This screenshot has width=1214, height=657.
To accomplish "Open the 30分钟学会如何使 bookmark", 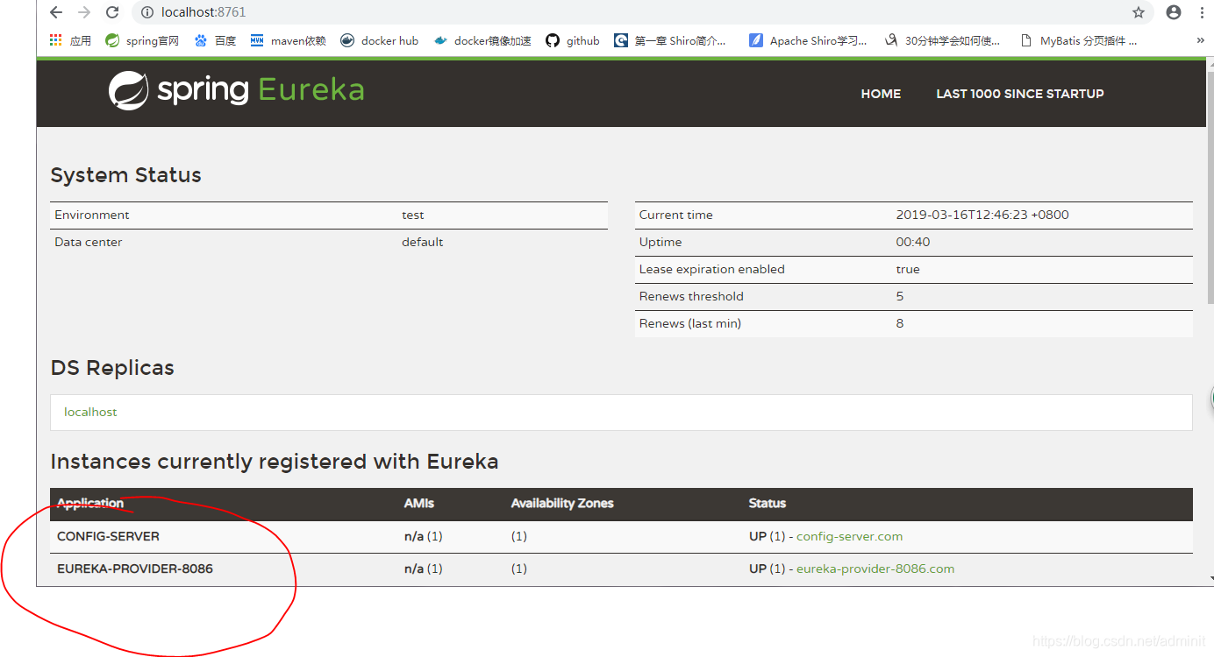I will pyautogui.click(x=942, y=40).
